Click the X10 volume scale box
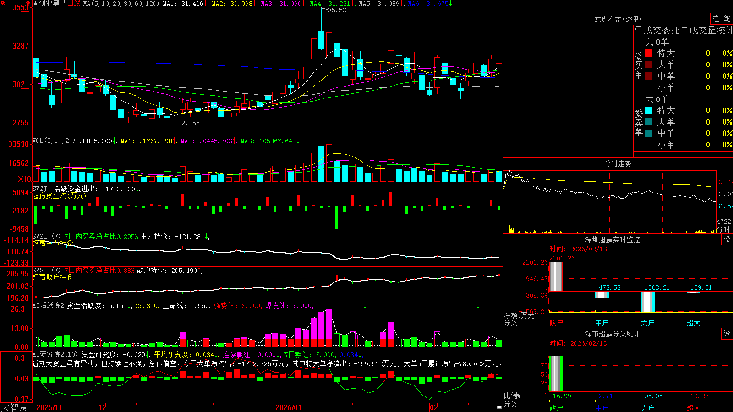Image resolution: width=733 pixels, height=412 pixels. 24,179
